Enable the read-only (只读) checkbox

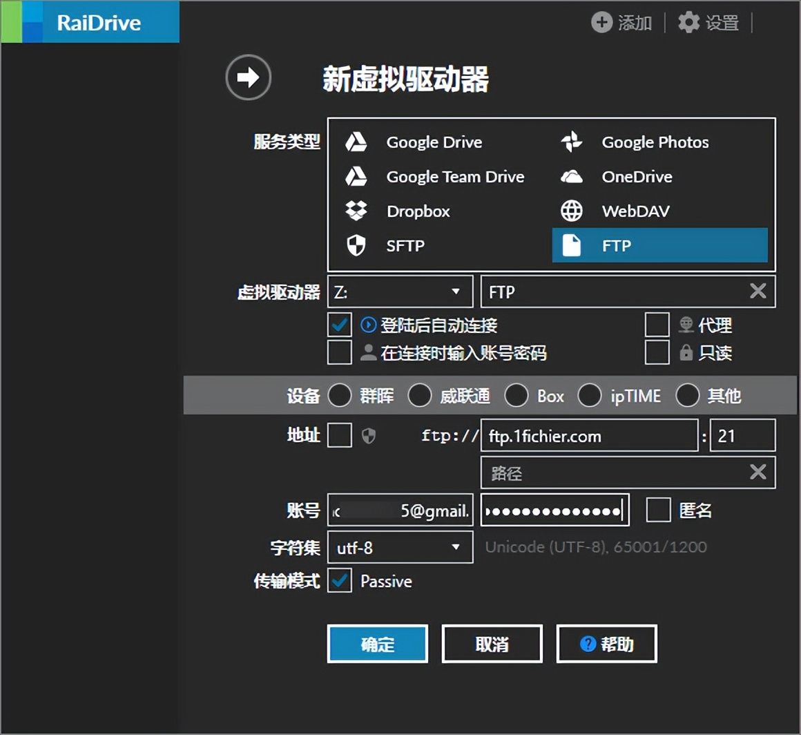657,352
